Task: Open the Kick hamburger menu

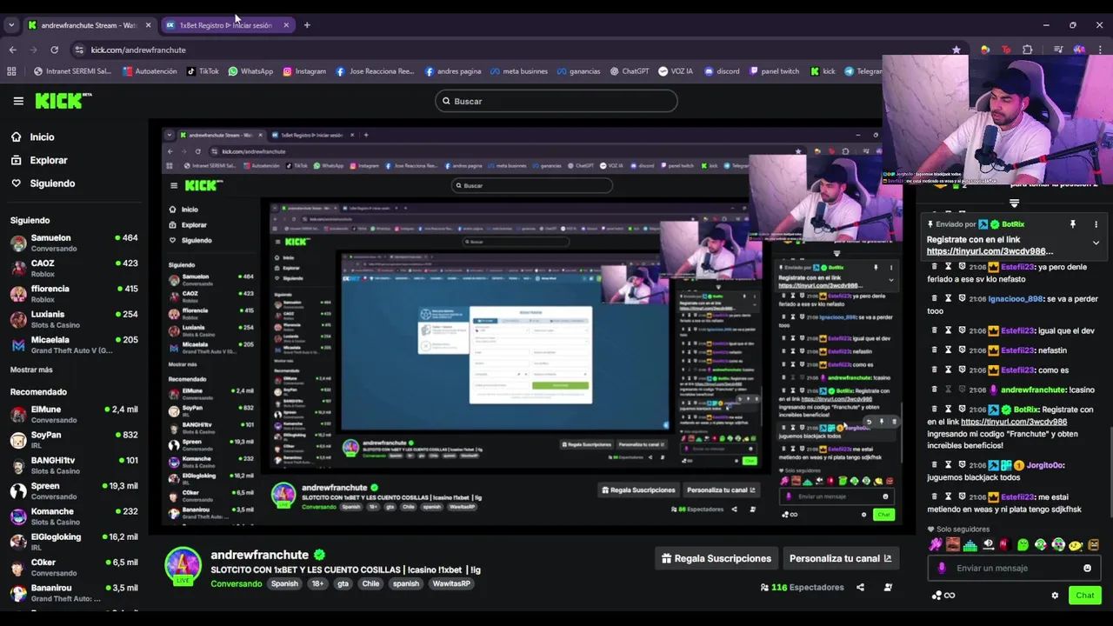Action: pos(18,101)
